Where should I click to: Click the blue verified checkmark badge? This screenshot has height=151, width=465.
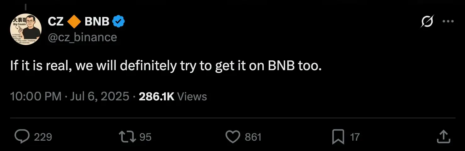tap(119, 21)
